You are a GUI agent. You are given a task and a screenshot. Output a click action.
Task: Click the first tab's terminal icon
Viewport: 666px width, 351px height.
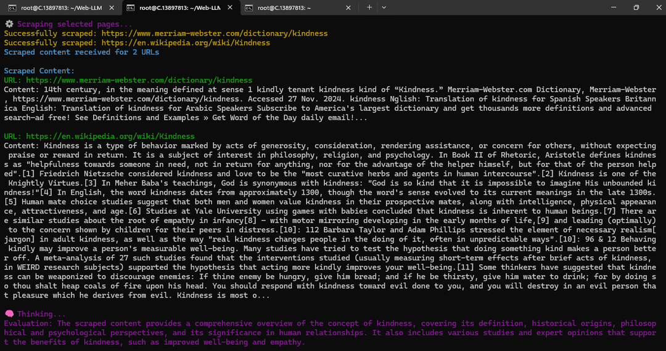[x=13, y=7]
